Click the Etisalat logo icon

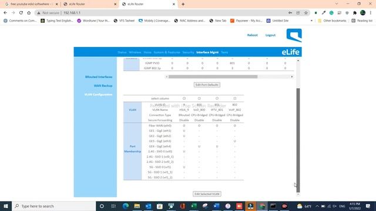[294, 35]
